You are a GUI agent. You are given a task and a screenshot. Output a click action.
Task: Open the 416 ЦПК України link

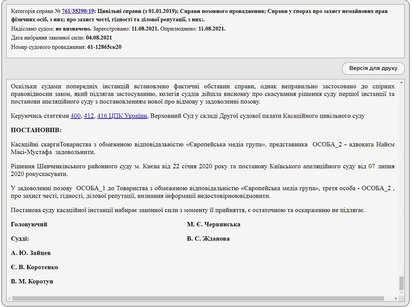(x=122, y=116)
